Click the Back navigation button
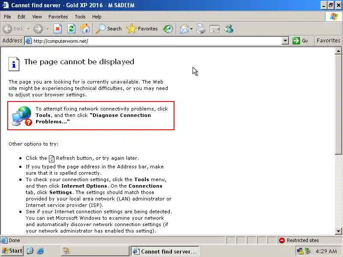This screenshot has height=257, width=343. click(x=14, y=29)
